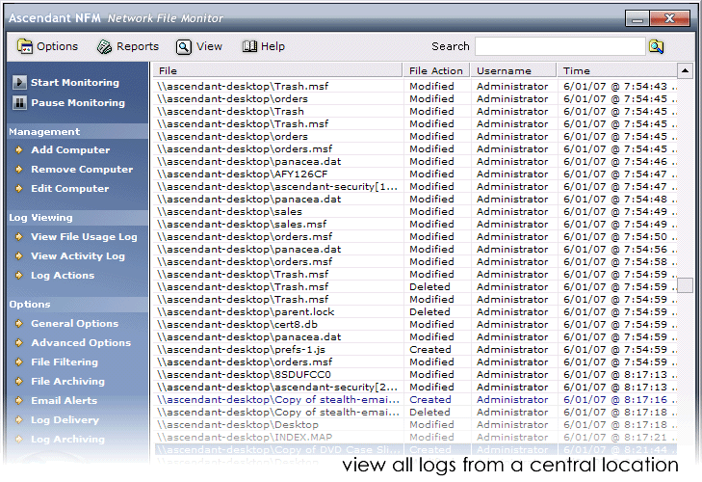Sort list by File Action column header
Viewport: 702px width, 482px height.
pos(436,70)
